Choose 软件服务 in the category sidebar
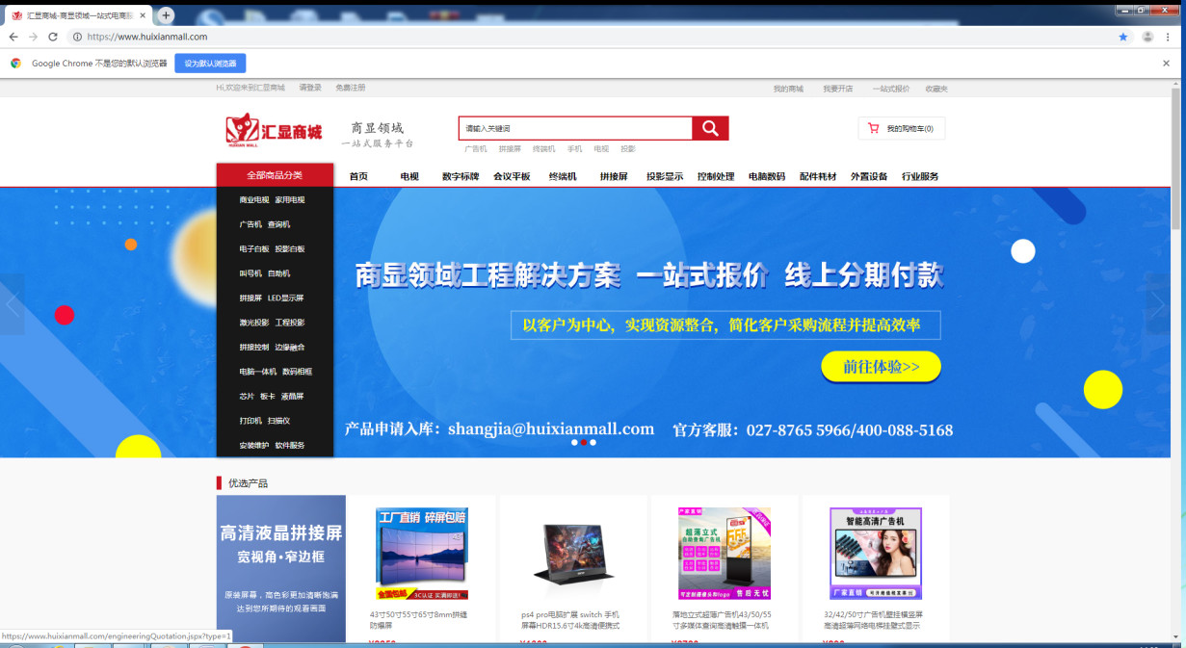The image size is (1186, 648). point(290,446)
